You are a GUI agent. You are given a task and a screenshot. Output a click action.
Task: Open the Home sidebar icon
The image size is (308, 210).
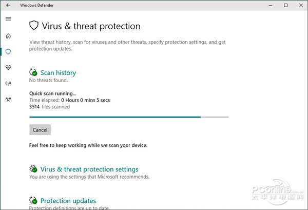pos(8,36)
